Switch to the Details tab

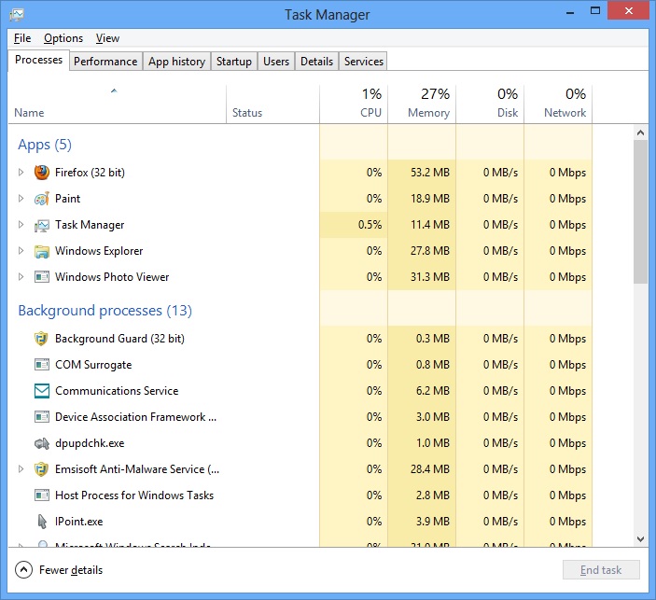[316, 62]
